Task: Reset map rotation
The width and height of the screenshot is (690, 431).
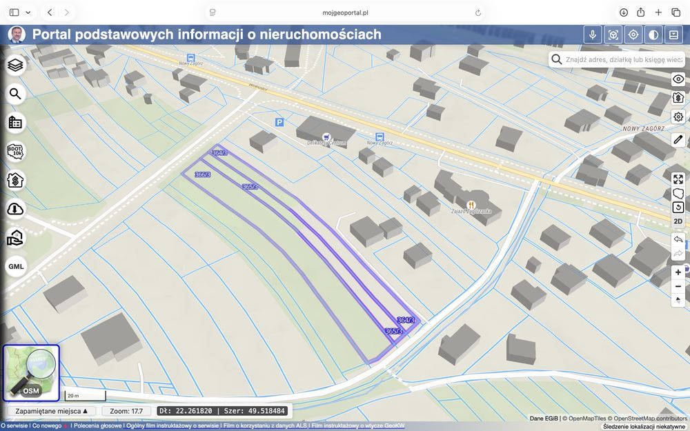Action: coord(678,207)
